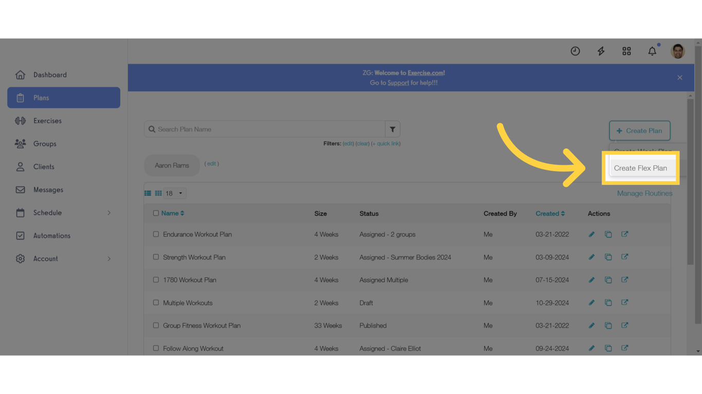Toggle the select-all plans checkbox
702x394 pixels.
[156, 213]
